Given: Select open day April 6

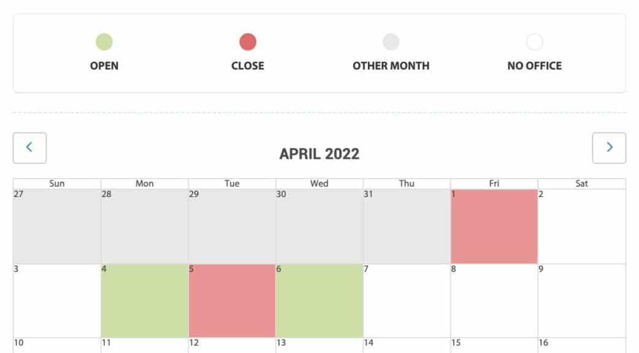Looking at the screenshot, I should point(319,301).
